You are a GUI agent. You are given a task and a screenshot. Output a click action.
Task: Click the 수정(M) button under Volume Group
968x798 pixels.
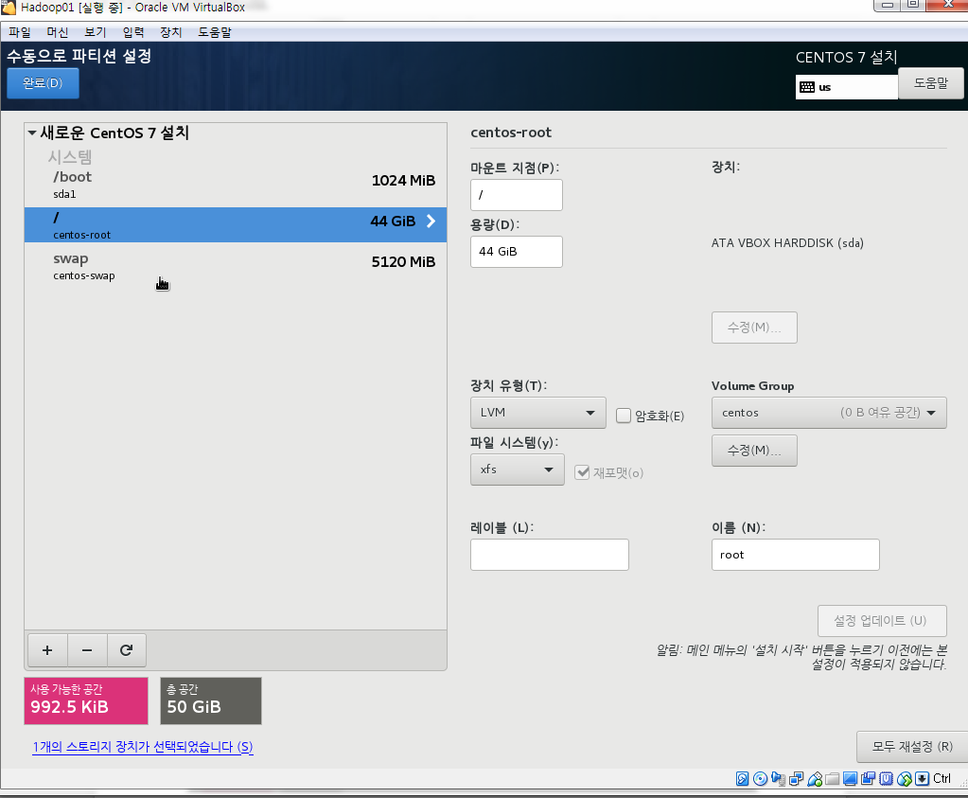(x=754, y=451)
